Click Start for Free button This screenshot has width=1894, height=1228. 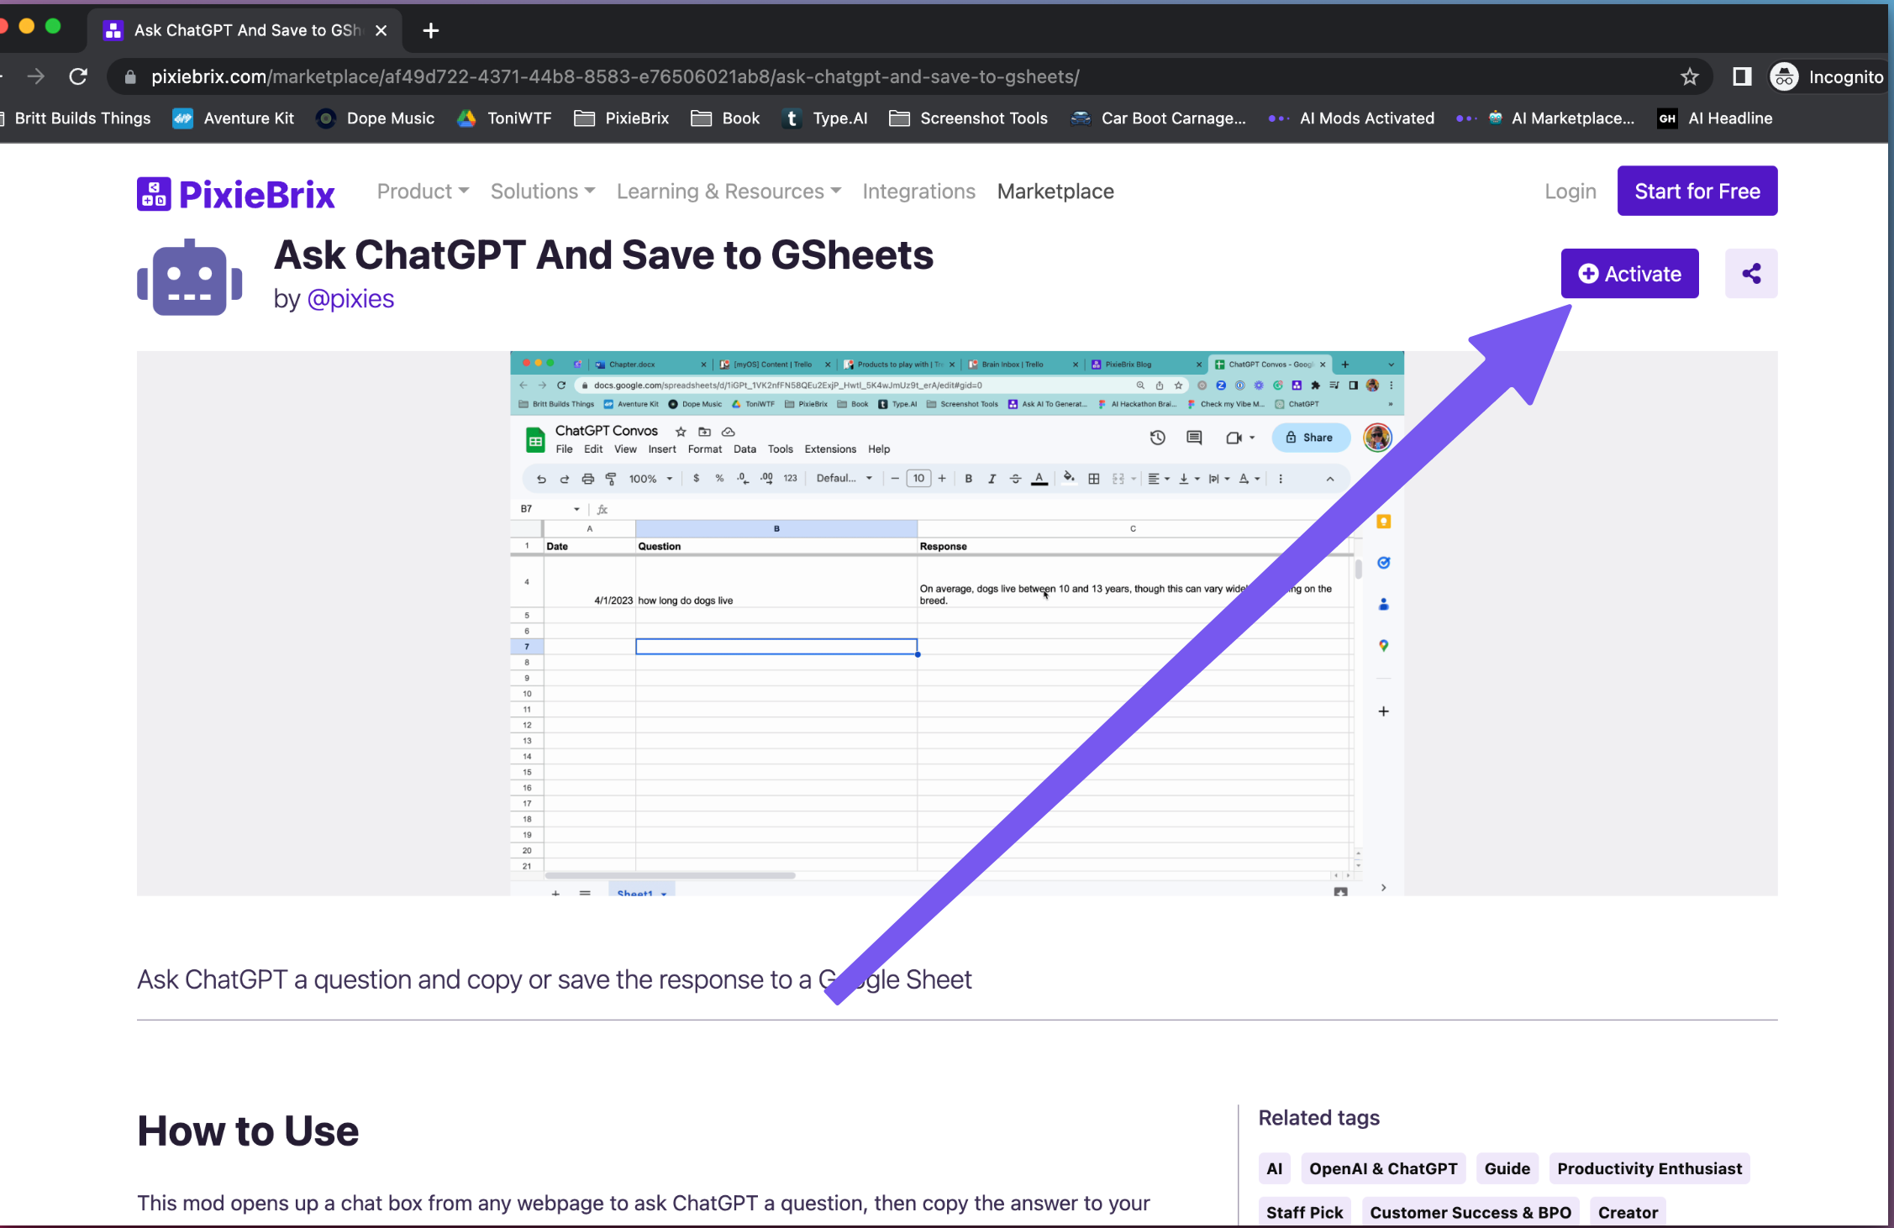[x=1697, y=191]
